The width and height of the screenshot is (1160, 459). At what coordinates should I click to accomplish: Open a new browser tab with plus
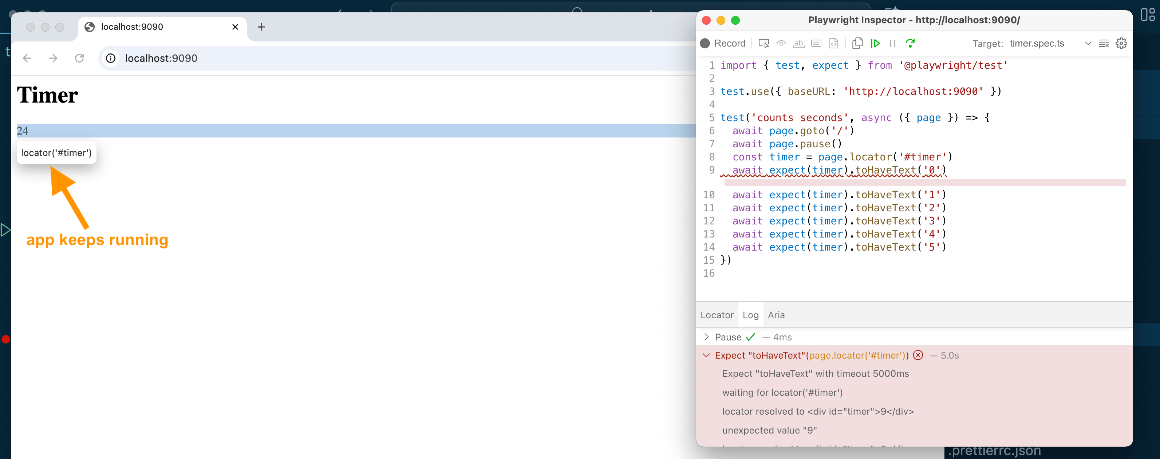pos(261,27)
